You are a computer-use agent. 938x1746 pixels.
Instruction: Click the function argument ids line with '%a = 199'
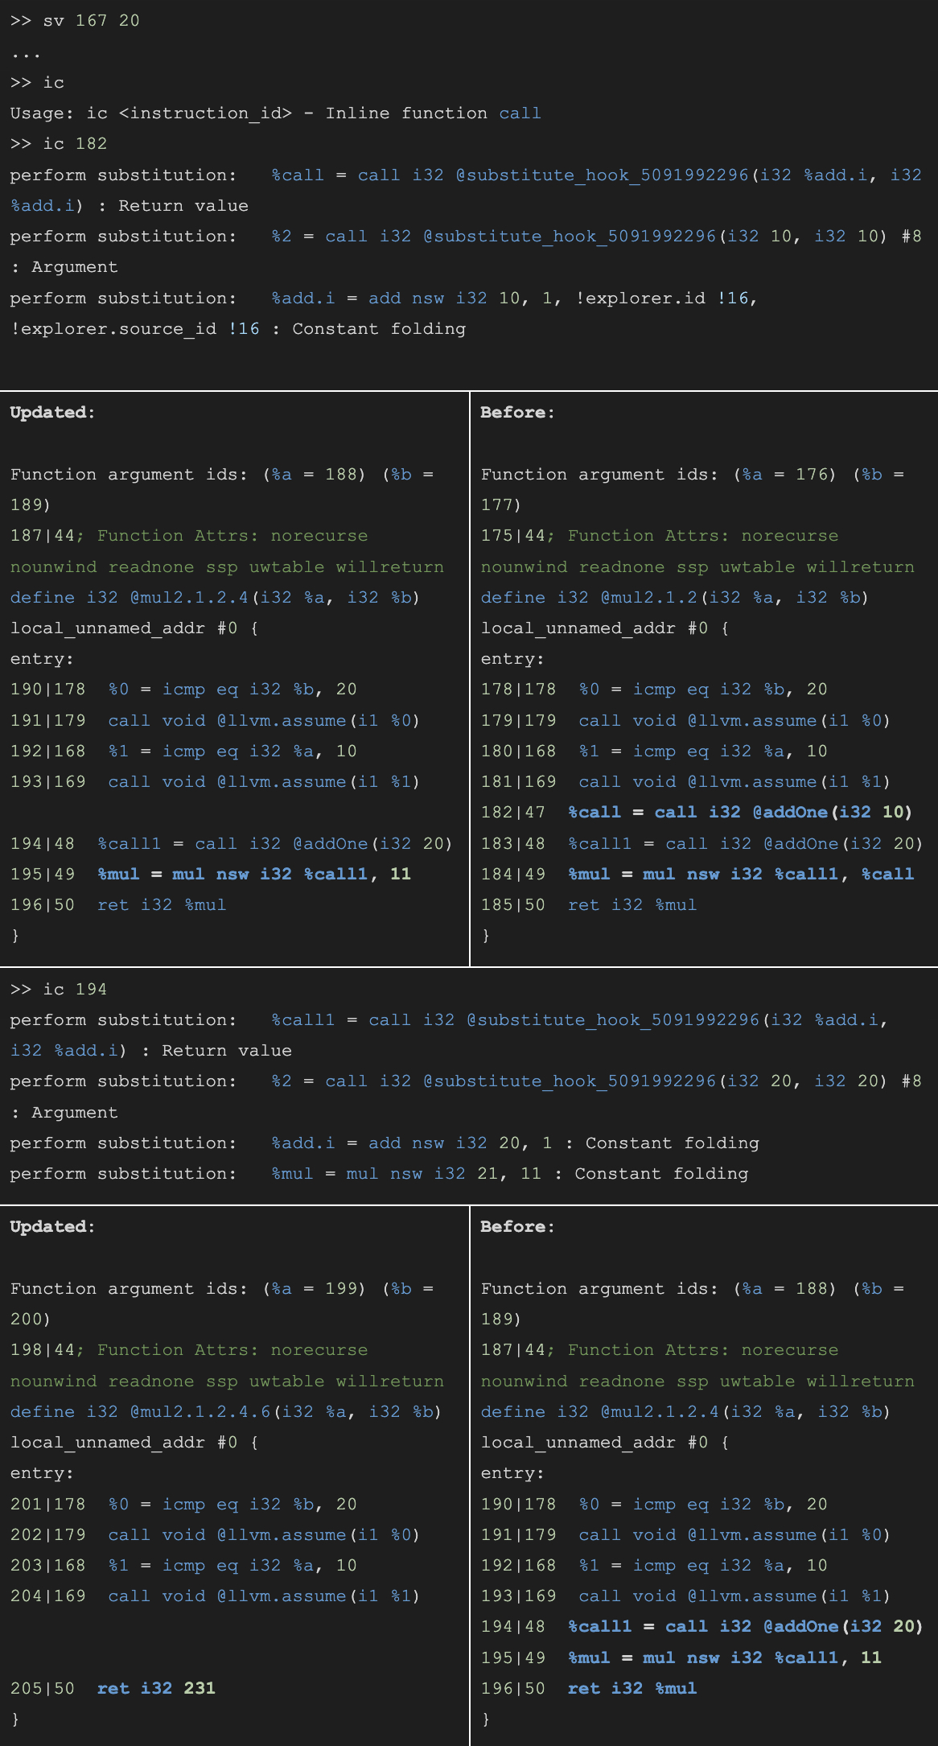(221, 1288)
